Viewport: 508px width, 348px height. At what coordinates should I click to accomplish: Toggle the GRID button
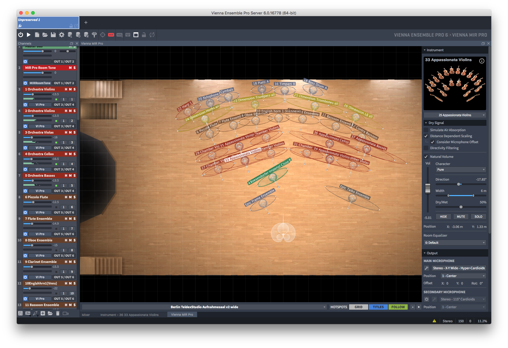click(358, 307)
